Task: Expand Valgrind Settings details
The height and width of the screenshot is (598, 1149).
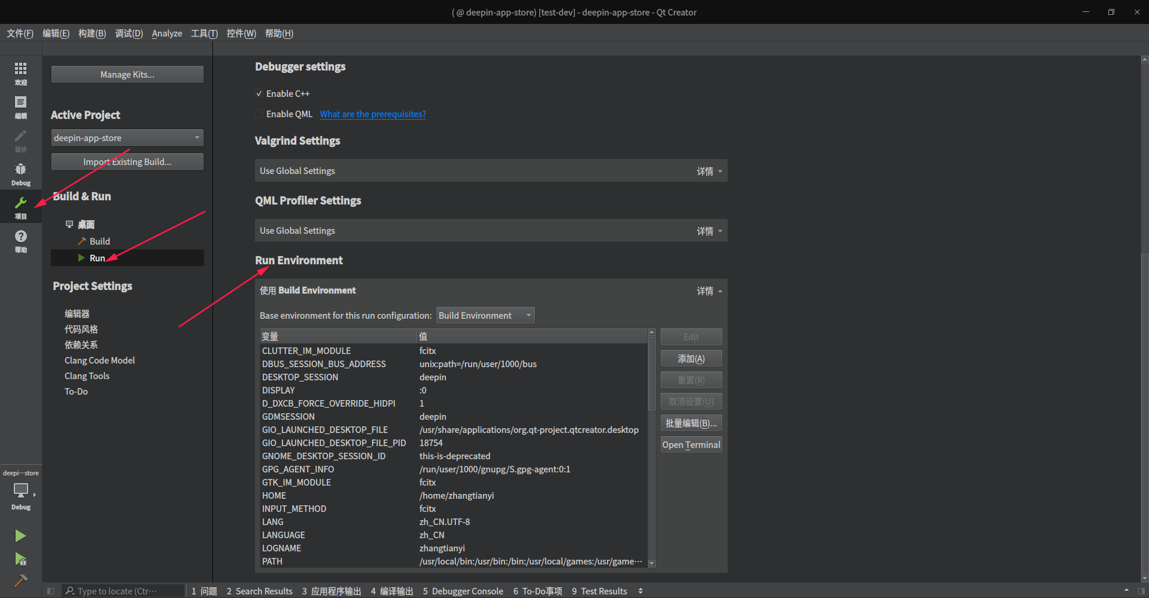Action: click(x=709, y=172)
